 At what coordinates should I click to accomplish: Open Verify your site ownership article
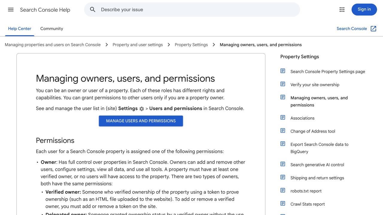[x=315, y=85]
